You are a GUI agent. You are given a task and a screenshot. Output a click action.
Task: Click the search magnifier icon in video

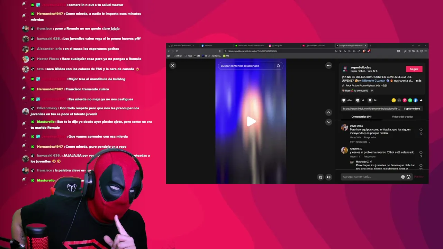278,66
